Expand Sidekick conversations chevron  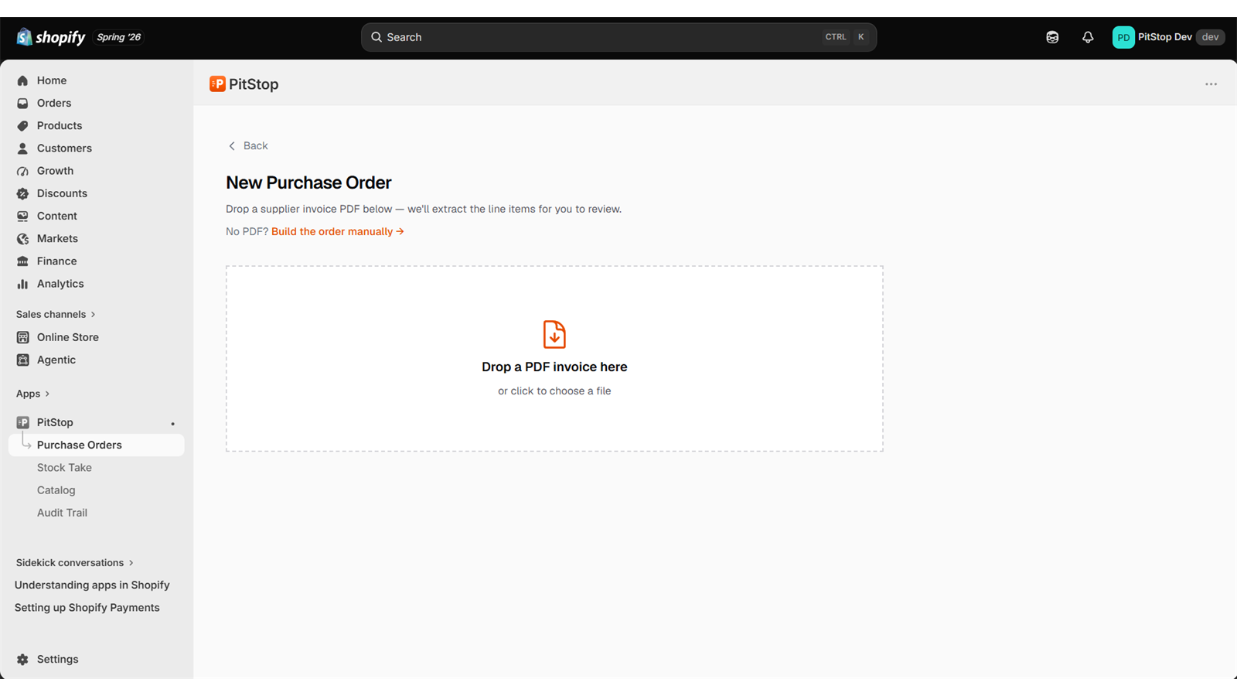[x=131, y=563]
